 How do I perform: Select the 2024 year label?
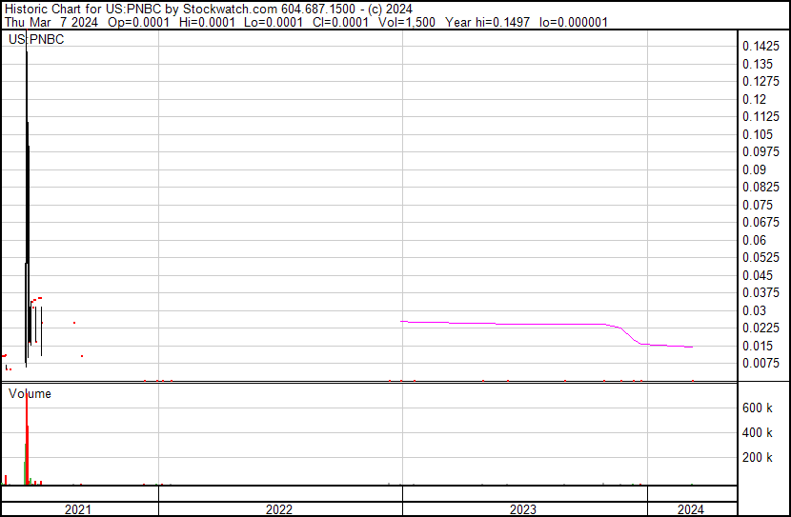[x=691, y=509]
